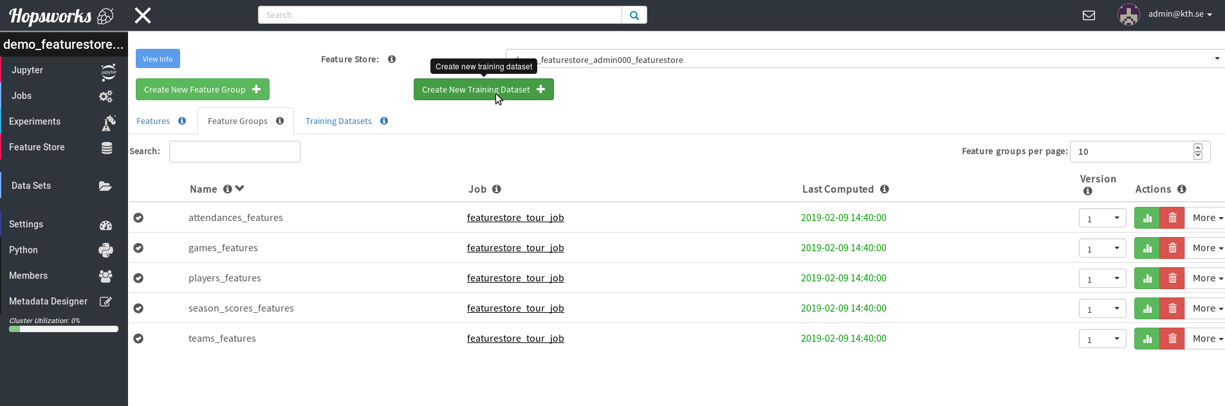Open featurestore_tour_job link for teams_features
This screenshot has height=406, width=1225.
click(515, 339)
